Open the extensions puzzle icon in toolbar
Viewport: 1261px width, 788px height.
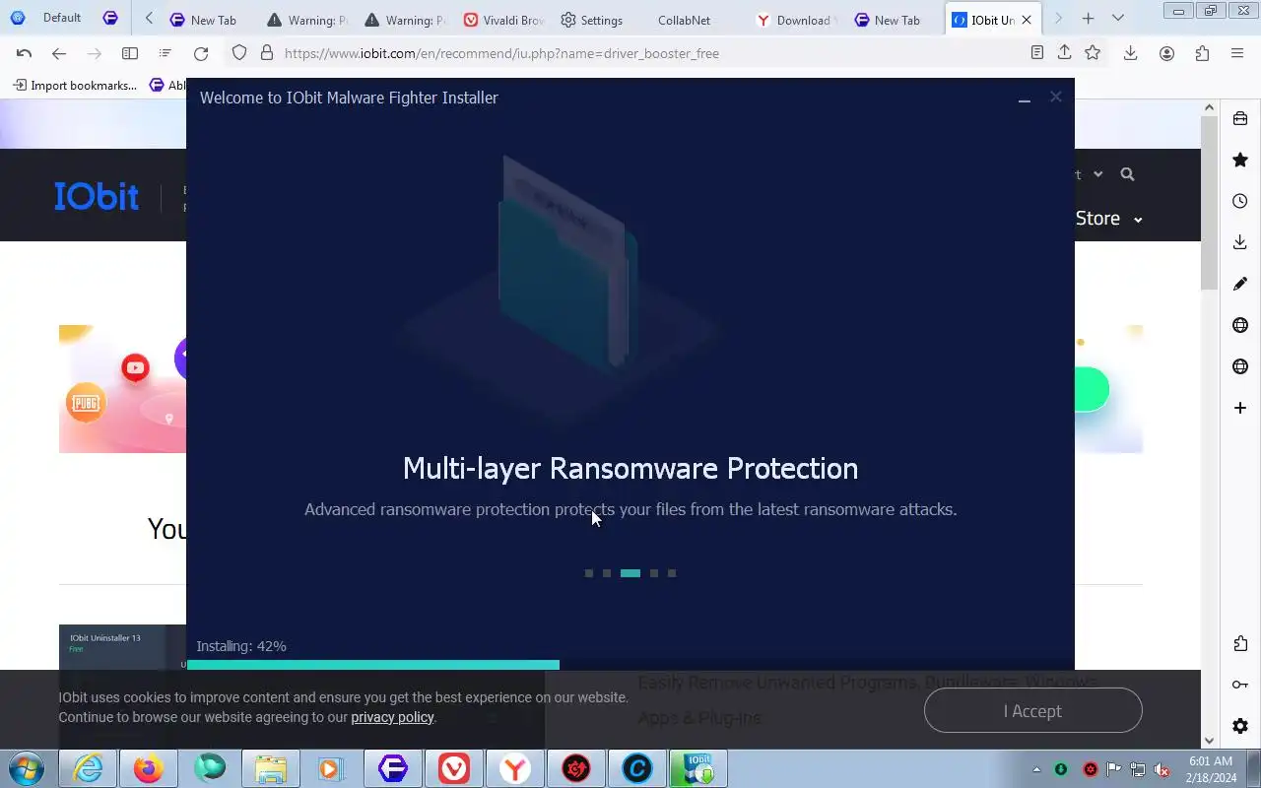pos(1202,53)
